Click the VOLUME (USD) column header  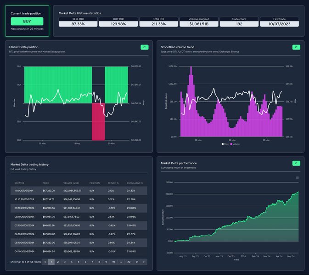71,183
